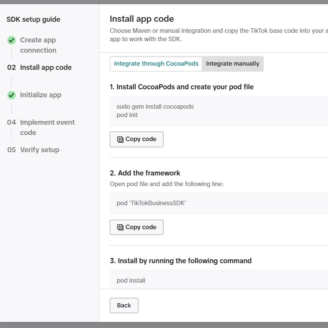Open Create app connection step

tap(38, 45)
